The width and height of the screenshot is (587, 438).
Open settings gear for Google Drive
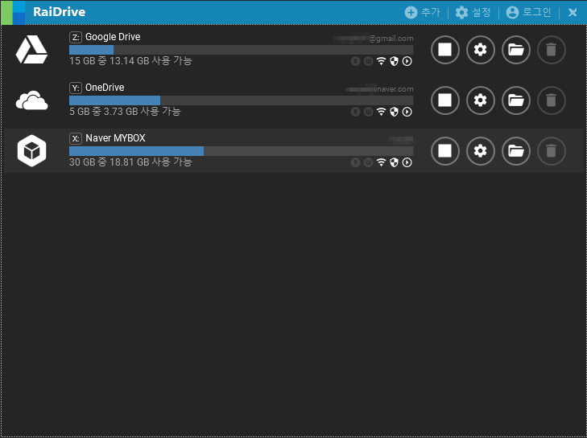pyautogui.click(x=480, y=50)
